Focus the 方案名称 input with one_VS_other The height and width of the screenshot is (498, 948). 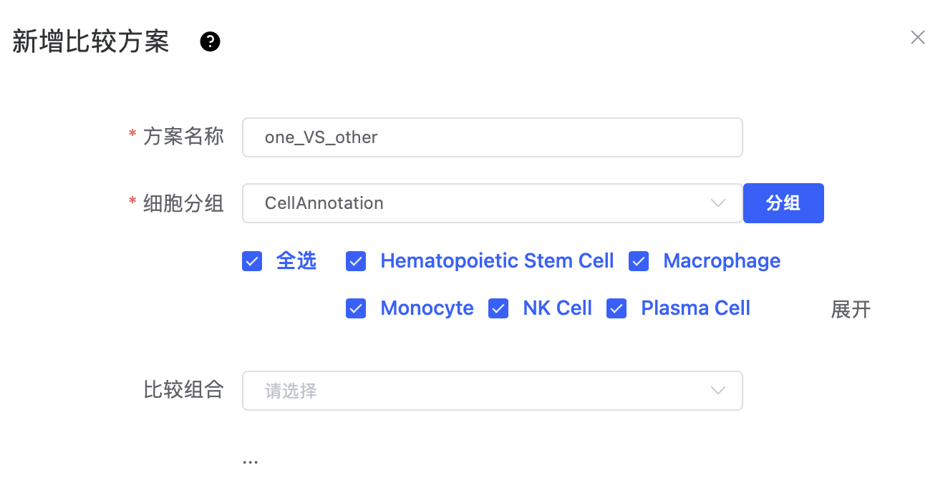[x=493, y=137]
